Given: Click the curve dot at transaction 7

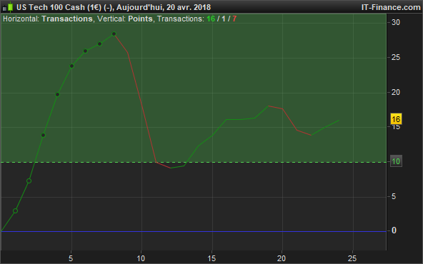Looking at the screenshot, I should pyautogui.click(x=99, y=44).
